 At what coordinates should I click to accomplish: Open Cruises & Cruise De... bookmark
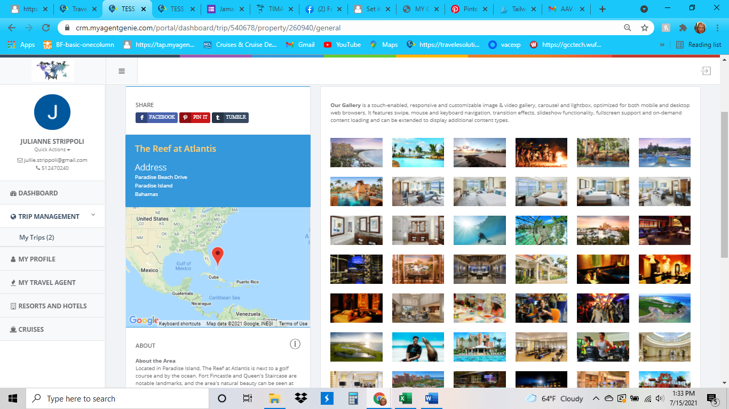240,45
